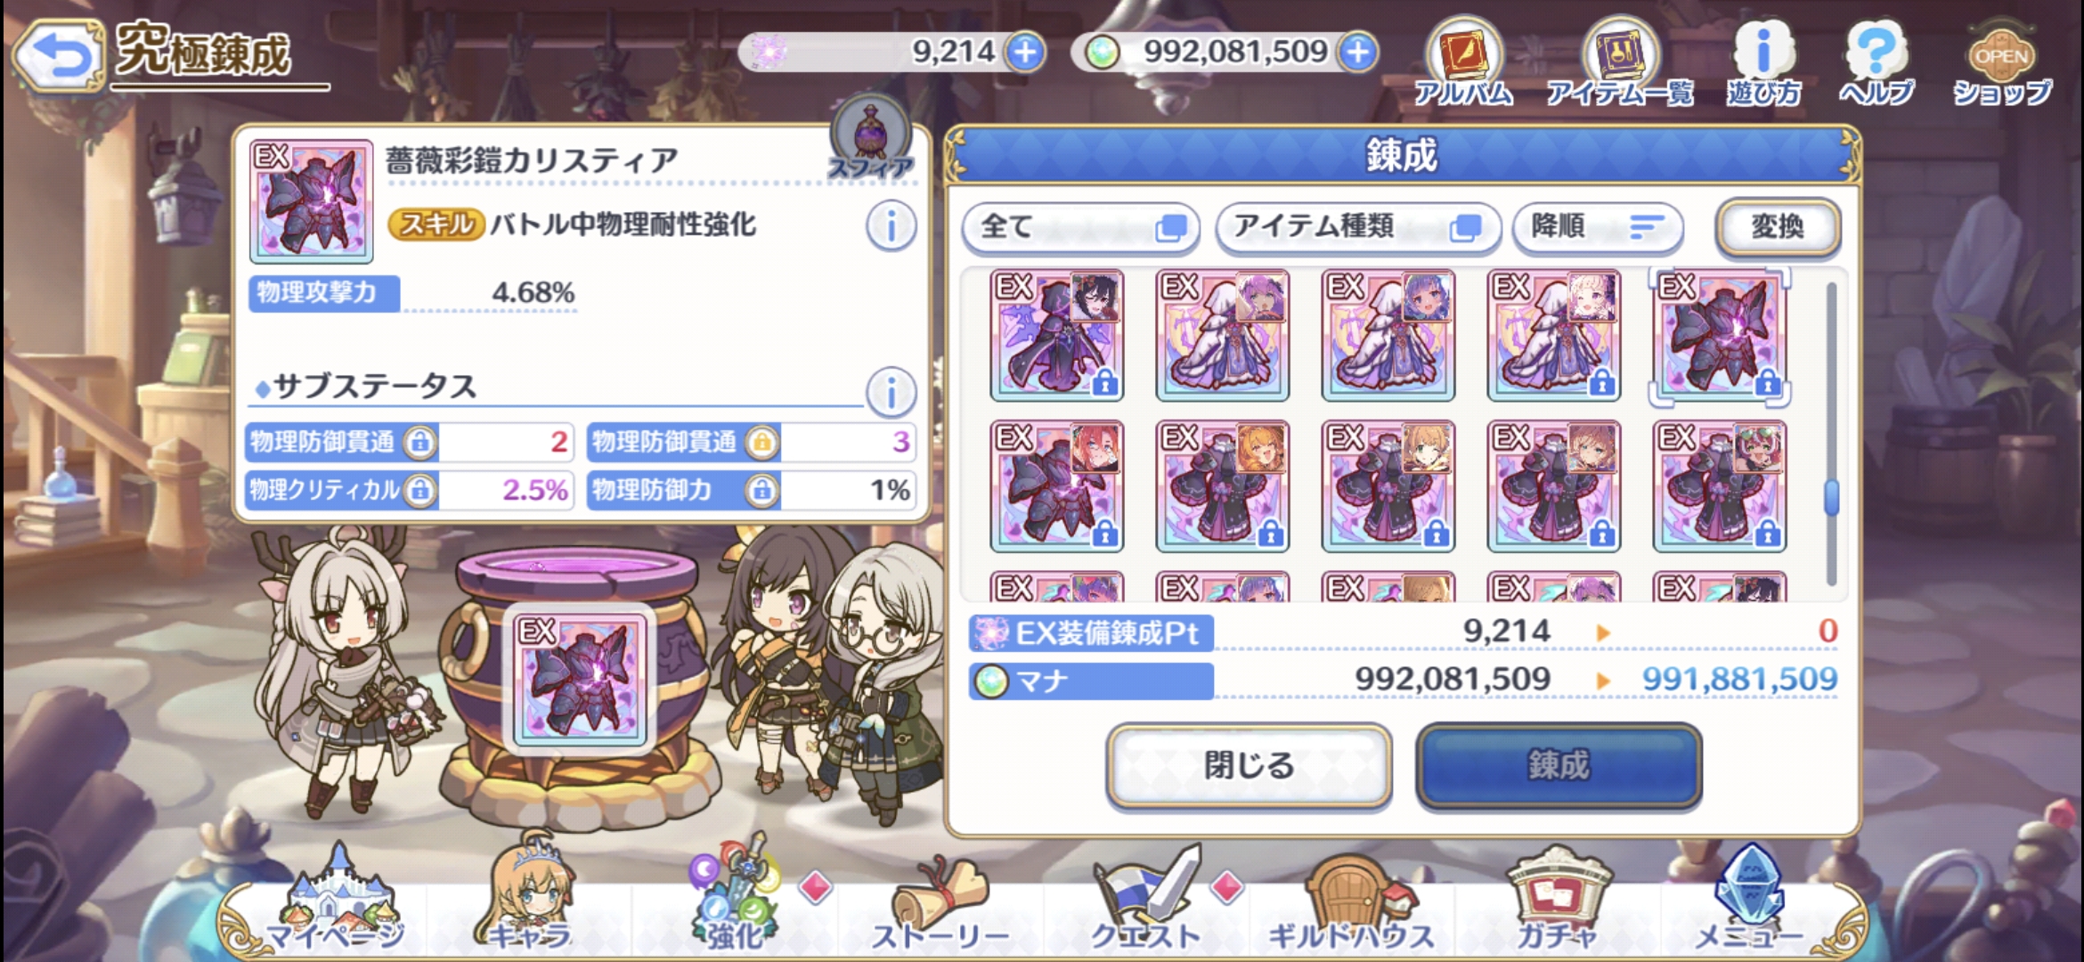Click the 変換 convert button
This screenshot has height=962, width=2084.
click(1778, 227)
